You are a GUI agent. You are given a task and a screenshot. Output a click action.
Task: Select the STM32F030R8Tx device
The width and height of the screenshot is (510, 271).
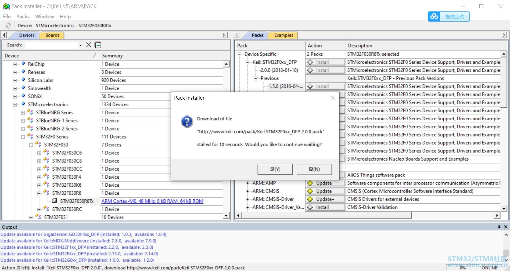pos(77,201)
